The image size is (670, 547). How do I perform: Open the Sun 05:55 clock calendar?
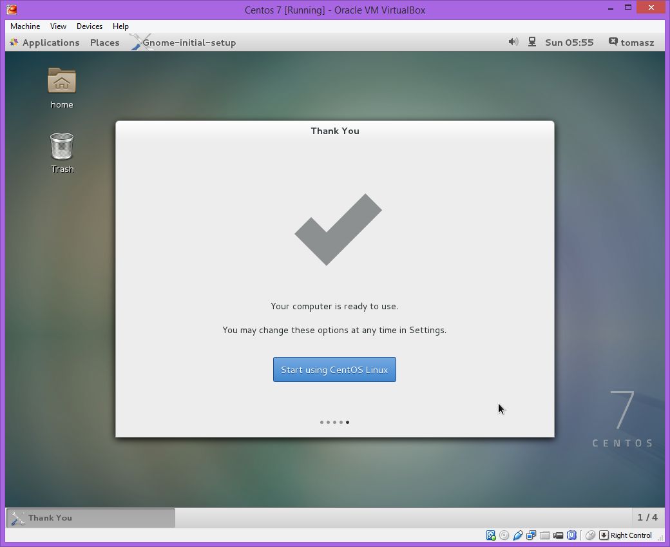click(569, 43)
